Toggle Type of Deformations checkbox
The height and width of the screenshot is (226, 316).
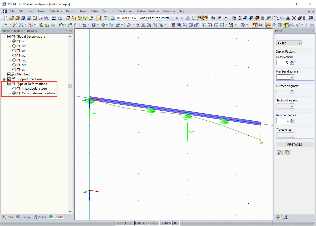(9, 84)
